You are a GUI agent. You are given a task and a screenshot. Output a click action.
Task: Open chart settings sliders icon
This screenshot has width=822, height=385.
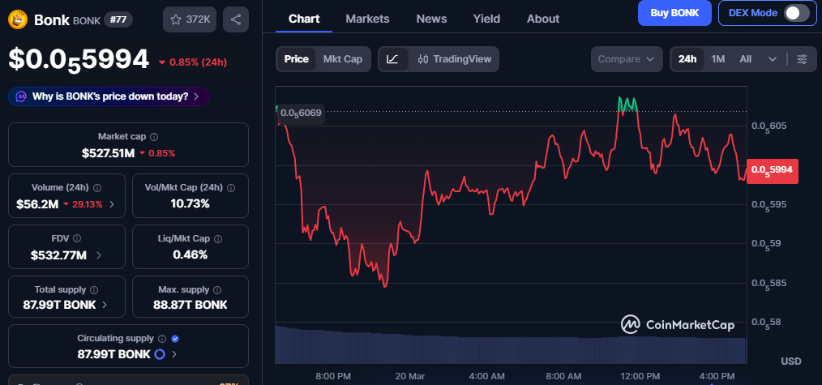802,59
